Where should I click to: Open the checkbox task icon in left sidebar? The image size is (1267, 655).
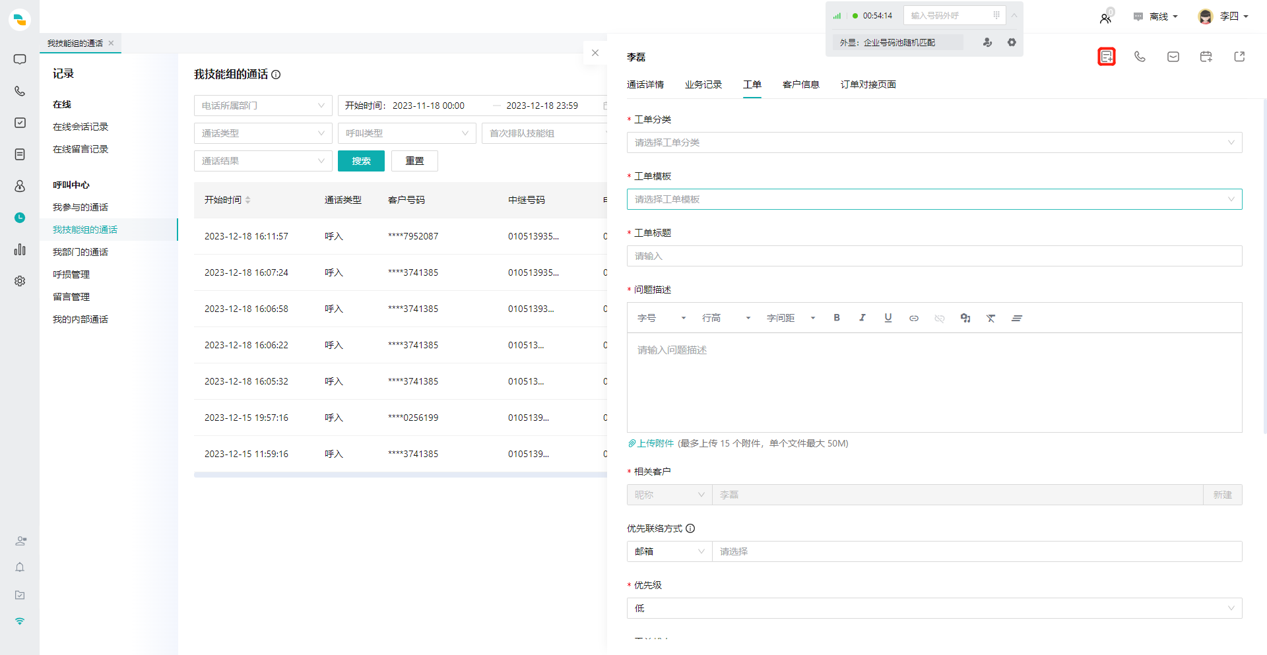point(20,123)
